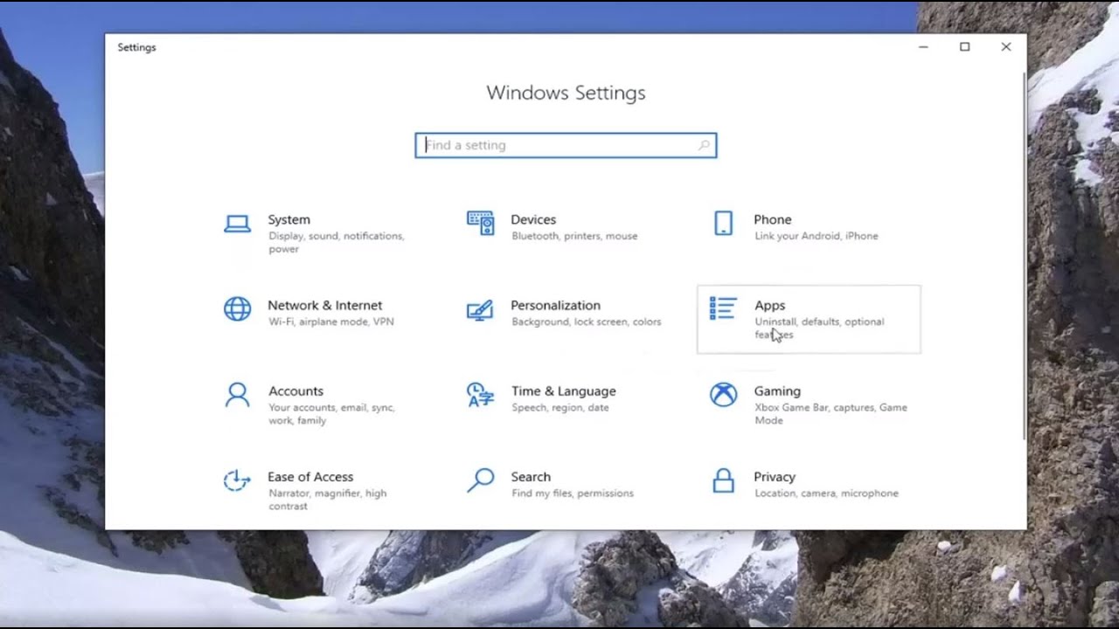
Task: Click the Time & Language clock icon
Action: 480,395
